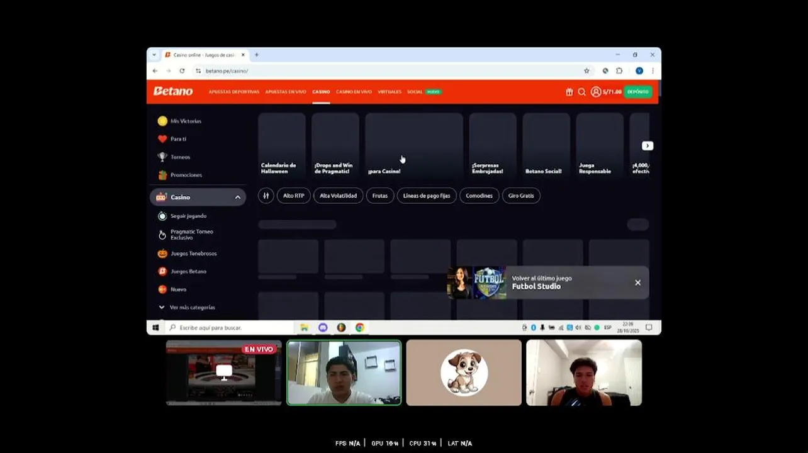Select the Casino header tab
The image size is (808, 453).
[321, 92]
